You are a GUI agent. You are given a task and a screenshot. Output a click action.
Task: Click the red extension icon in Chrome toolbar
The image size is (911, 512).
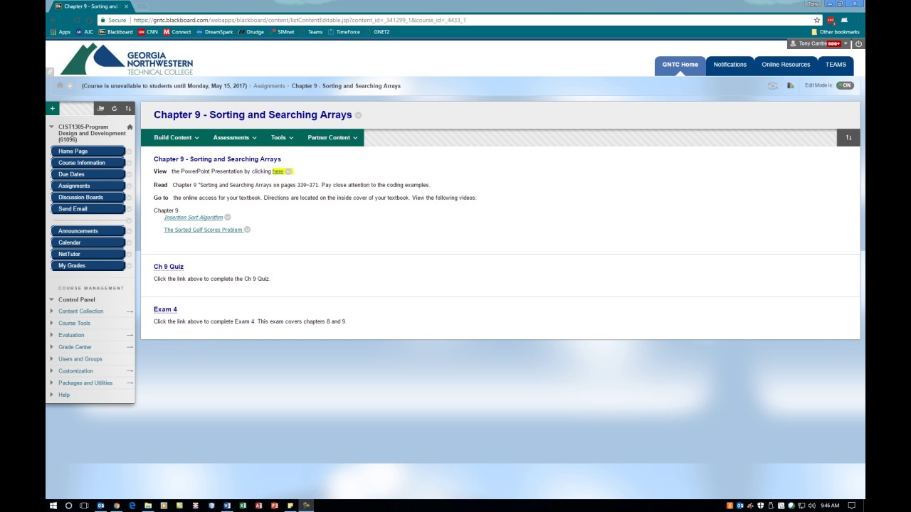click(x=831, y=20)
